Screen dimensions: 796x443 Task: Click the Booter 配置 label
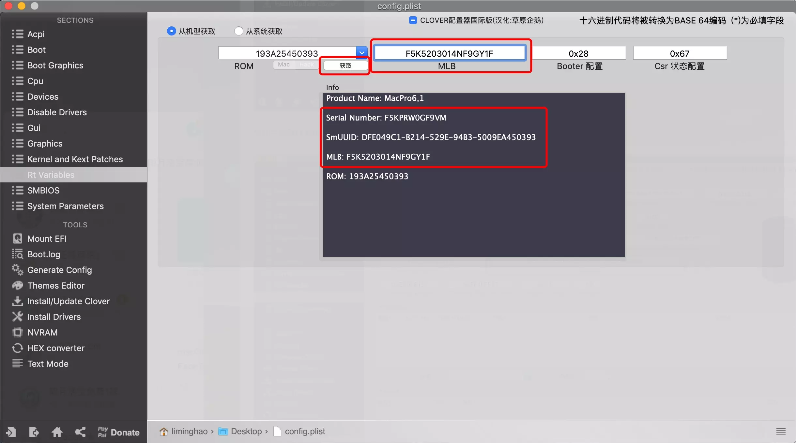pos(579,66)
